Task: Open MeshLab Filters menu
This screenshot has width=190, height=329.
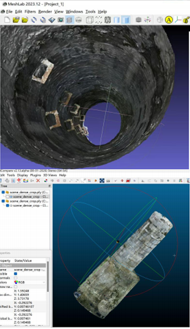Action: point(30,11)
